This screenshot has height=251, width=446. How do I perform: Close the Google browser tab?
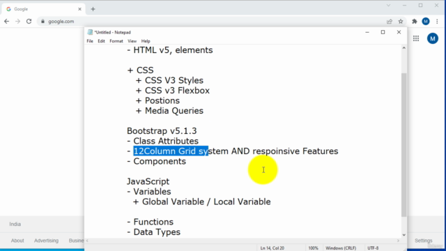tap(79, 9)
